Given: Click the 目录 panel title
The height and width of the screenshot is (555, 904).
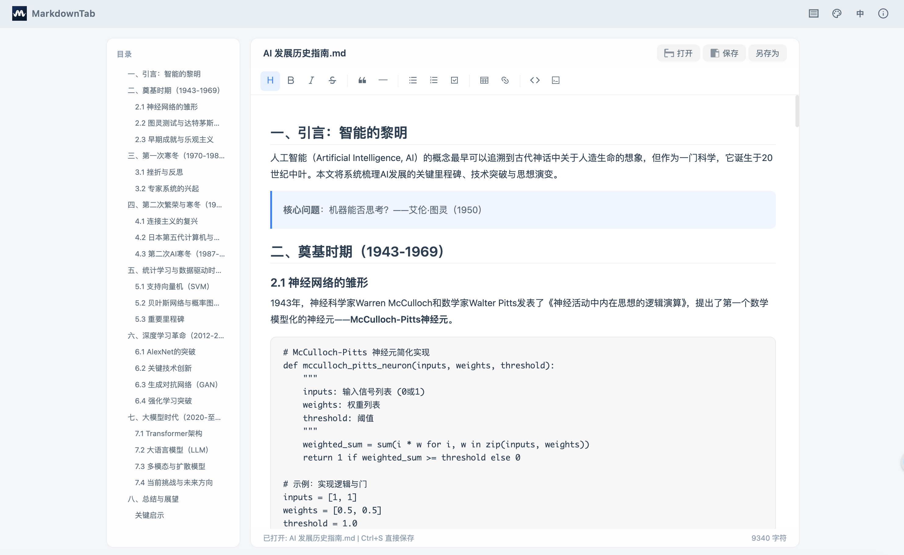Looking at the screenshot, I should [124, 54].
